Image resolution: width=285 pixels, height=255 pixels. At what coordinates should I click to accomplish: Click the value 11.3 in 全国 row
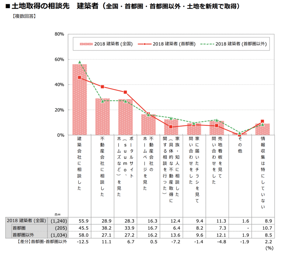coord(221,221)
